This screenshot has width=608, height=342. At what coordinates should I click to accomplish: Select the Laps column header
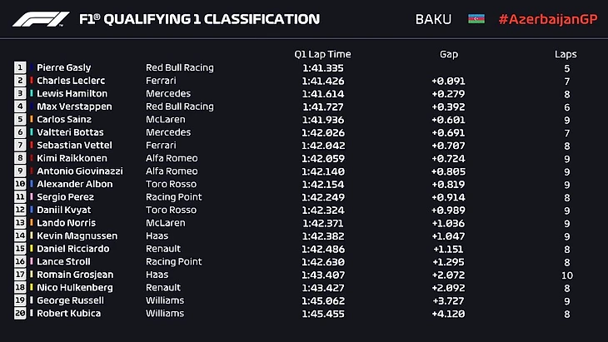(566, 54)
